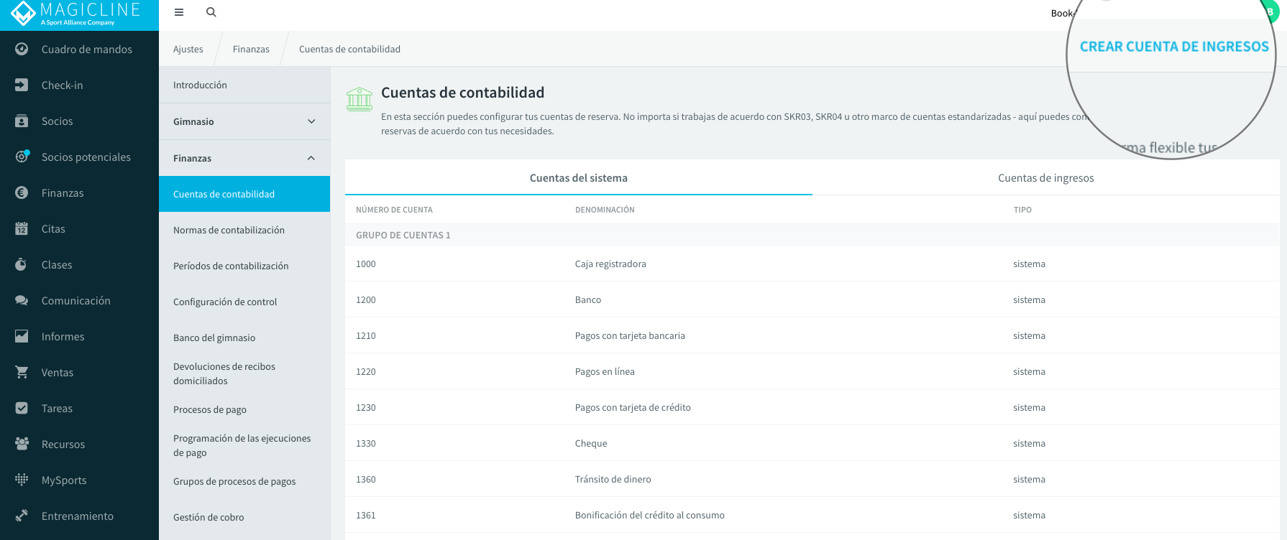Screen dimensions: 1287x540
Task: Open Períodos de contabilización
Action: (244, 266)
